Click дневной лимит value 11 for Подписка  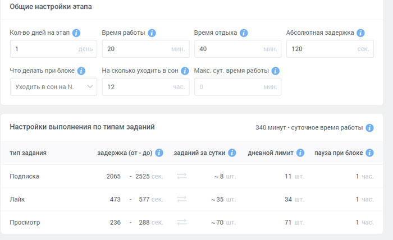288,177
